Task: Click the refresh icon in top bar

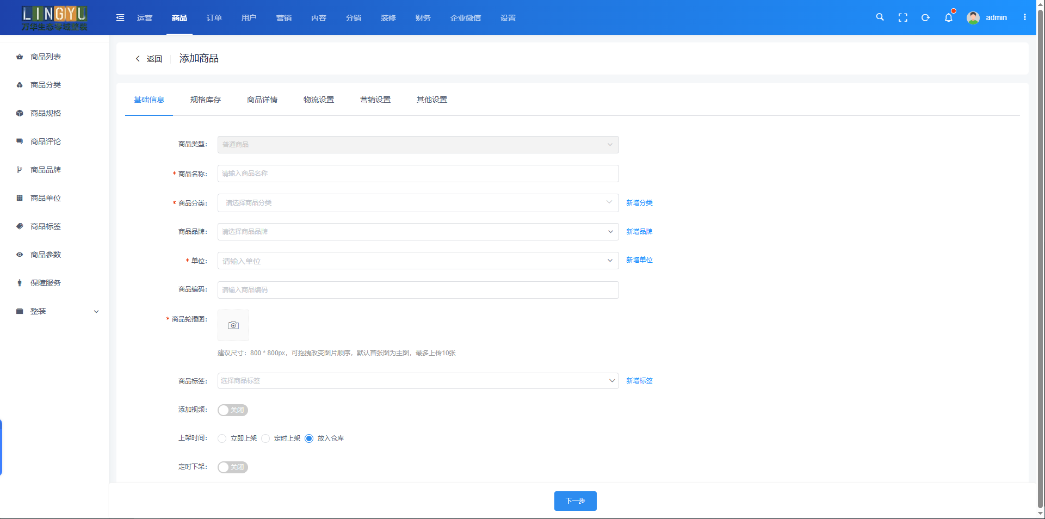Action: click(x=925, y=17)
